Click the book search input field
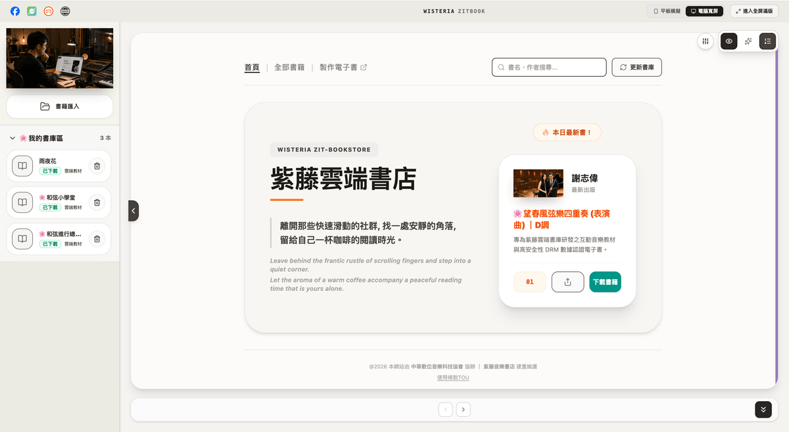The width and height of the screenshot is (789, 432). click(549, 67)
